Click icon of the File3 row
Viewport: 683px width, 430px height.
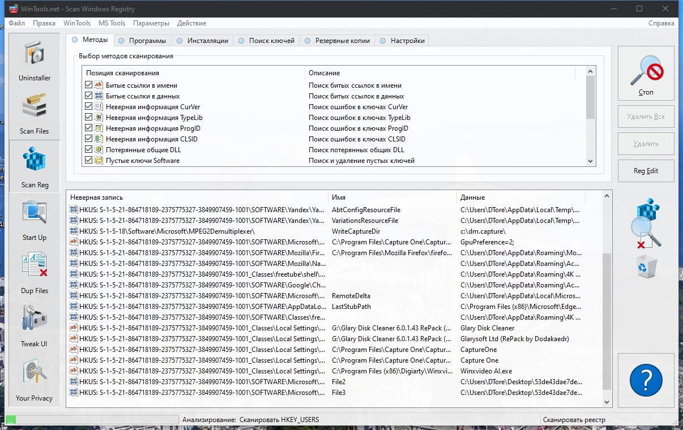coord(74,393)
